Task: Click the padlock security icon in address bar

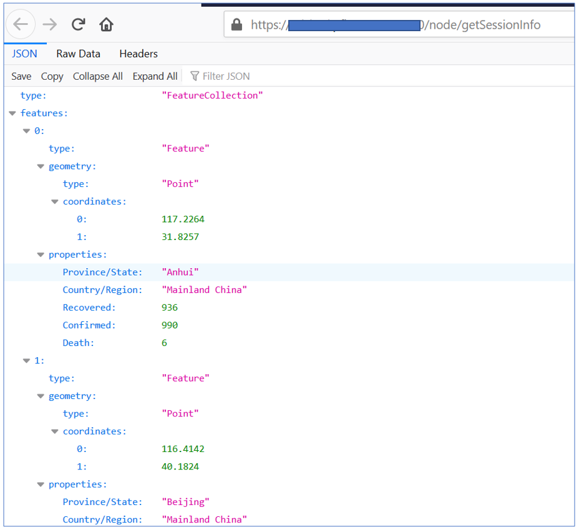Action: [x=236, y=25]
